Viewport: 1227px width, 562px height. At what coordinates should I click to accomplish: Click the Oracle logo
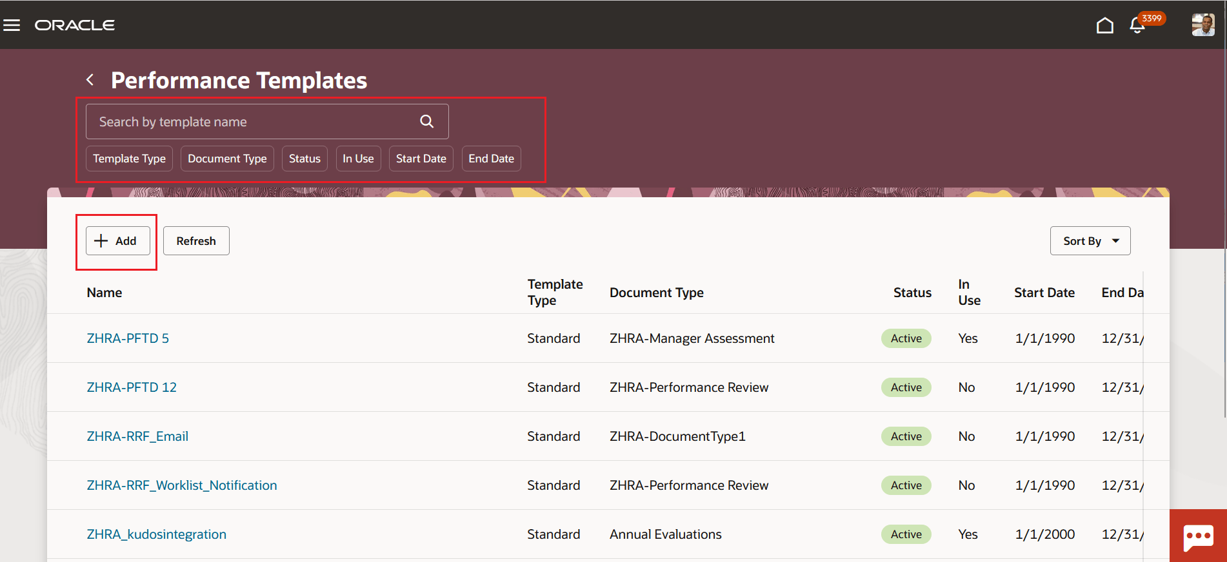click(75, 25)
